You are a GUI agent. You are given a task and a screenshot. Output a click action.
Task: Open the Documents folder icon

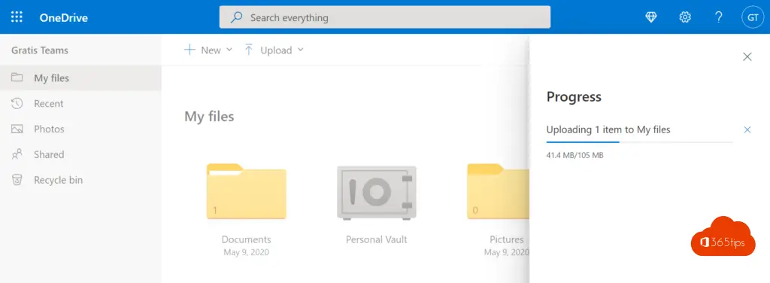point(247,191)
